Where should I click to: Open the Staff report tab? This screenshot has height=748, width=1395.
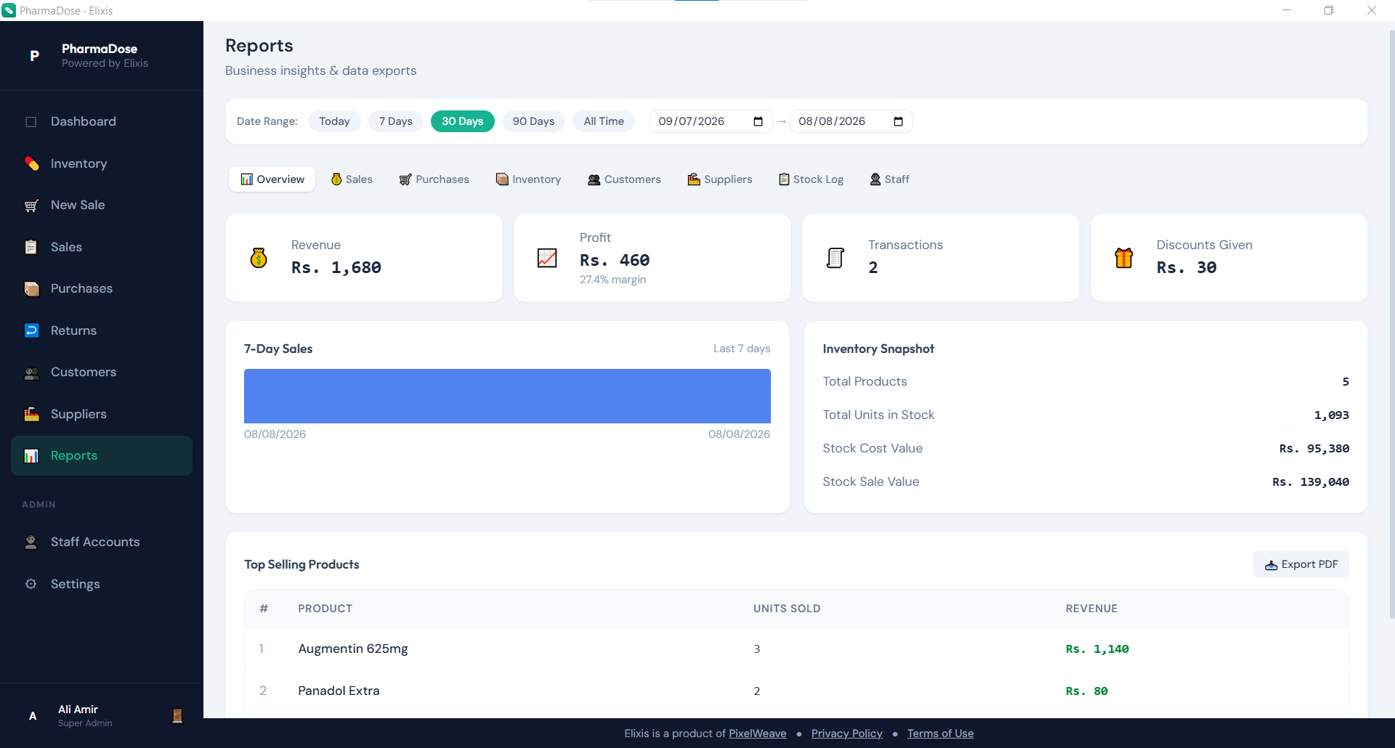pos(889,179)
